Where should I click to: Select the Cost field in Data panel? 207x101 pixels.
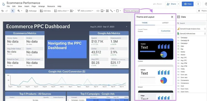pos(182,86)
